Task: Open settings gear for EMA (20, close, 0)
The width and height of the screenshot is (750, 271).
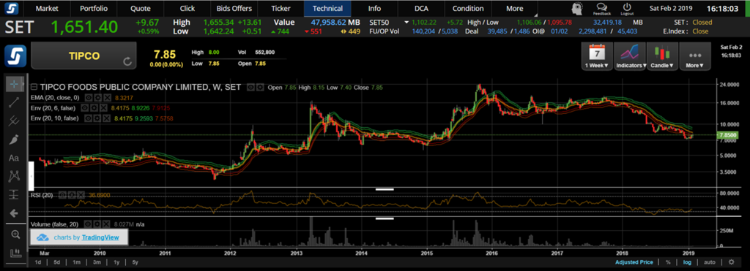Action: [x=97, y=97]
